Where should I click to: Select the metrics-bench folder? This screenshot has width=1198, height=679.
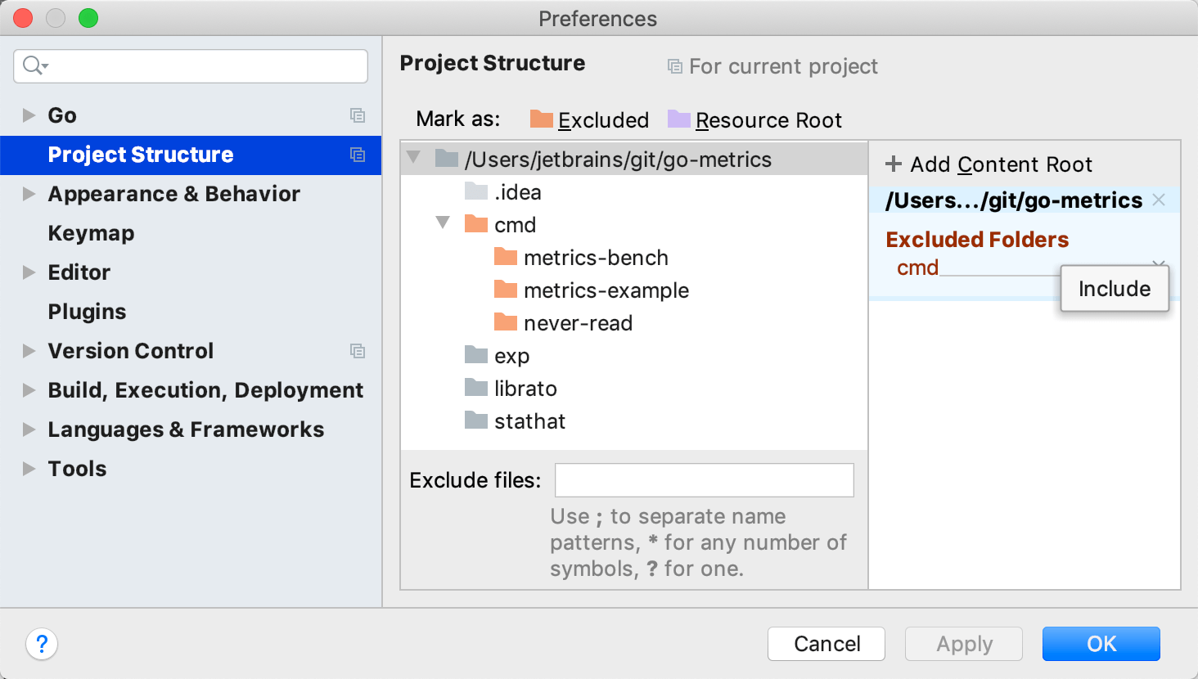click(596, 258)
